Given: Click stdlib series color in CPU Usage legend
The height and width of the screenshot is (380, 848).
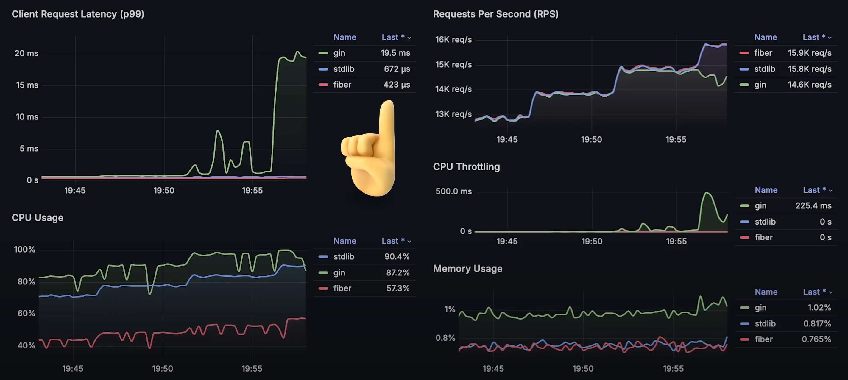Looking at the screenshot, I should click(x=323, y=257).
